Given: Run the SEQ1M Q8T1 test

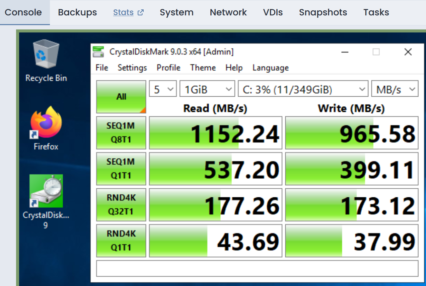Looking at the screenshot, I should point(121,132).
